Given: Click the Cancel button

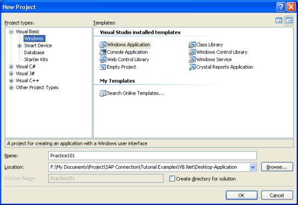Looking at the screenshot, I should point(277,195).
